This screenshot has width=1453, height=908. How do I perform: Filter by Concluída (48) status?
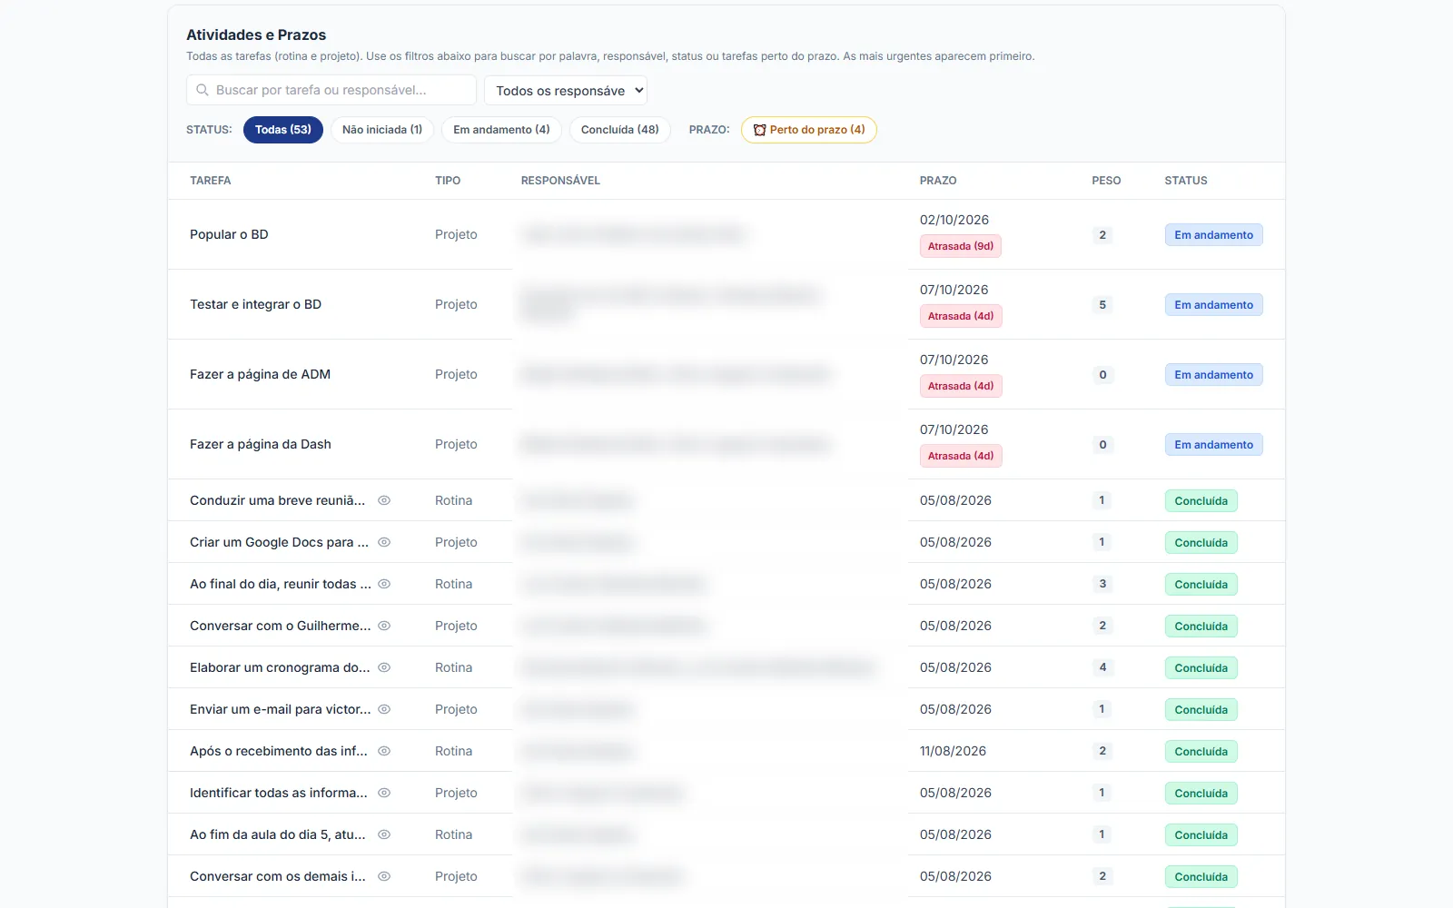pyautogui.click(x=620, y=130)
